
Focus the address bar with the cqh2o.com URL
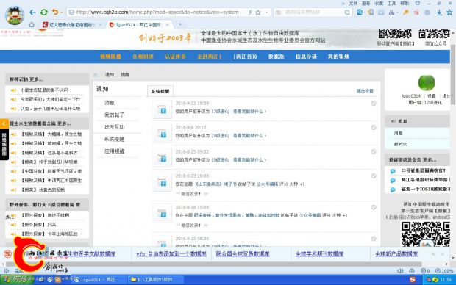pos(157,12)
